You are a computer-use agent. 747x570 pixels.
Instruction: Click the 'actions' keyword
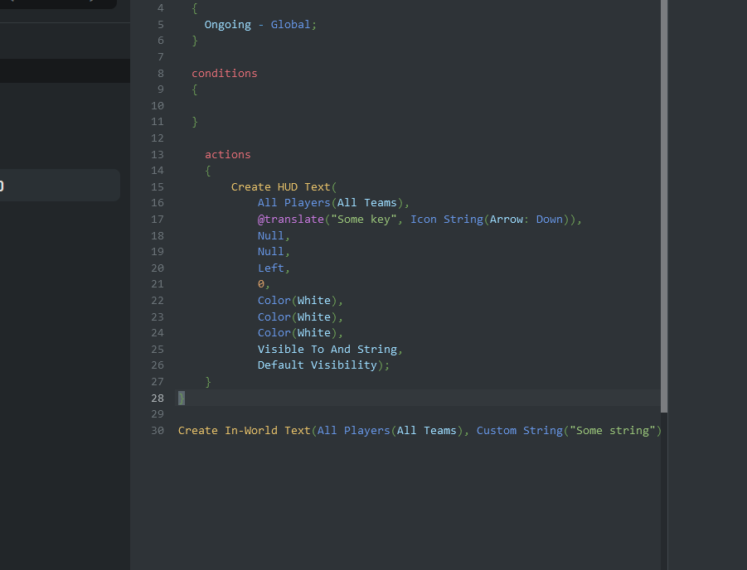(x=228, y=155)
